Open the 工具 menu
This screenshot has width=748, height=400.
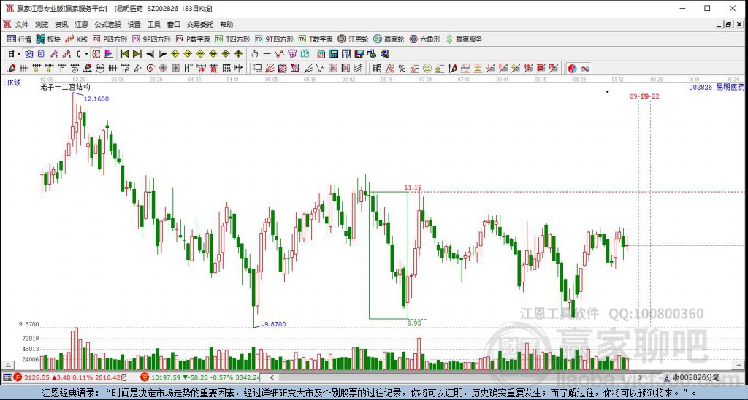pos(153,24)
